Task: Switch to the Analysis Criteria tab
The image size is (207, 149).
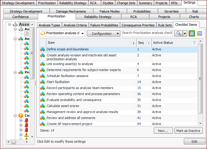Action: click(75, 25)
